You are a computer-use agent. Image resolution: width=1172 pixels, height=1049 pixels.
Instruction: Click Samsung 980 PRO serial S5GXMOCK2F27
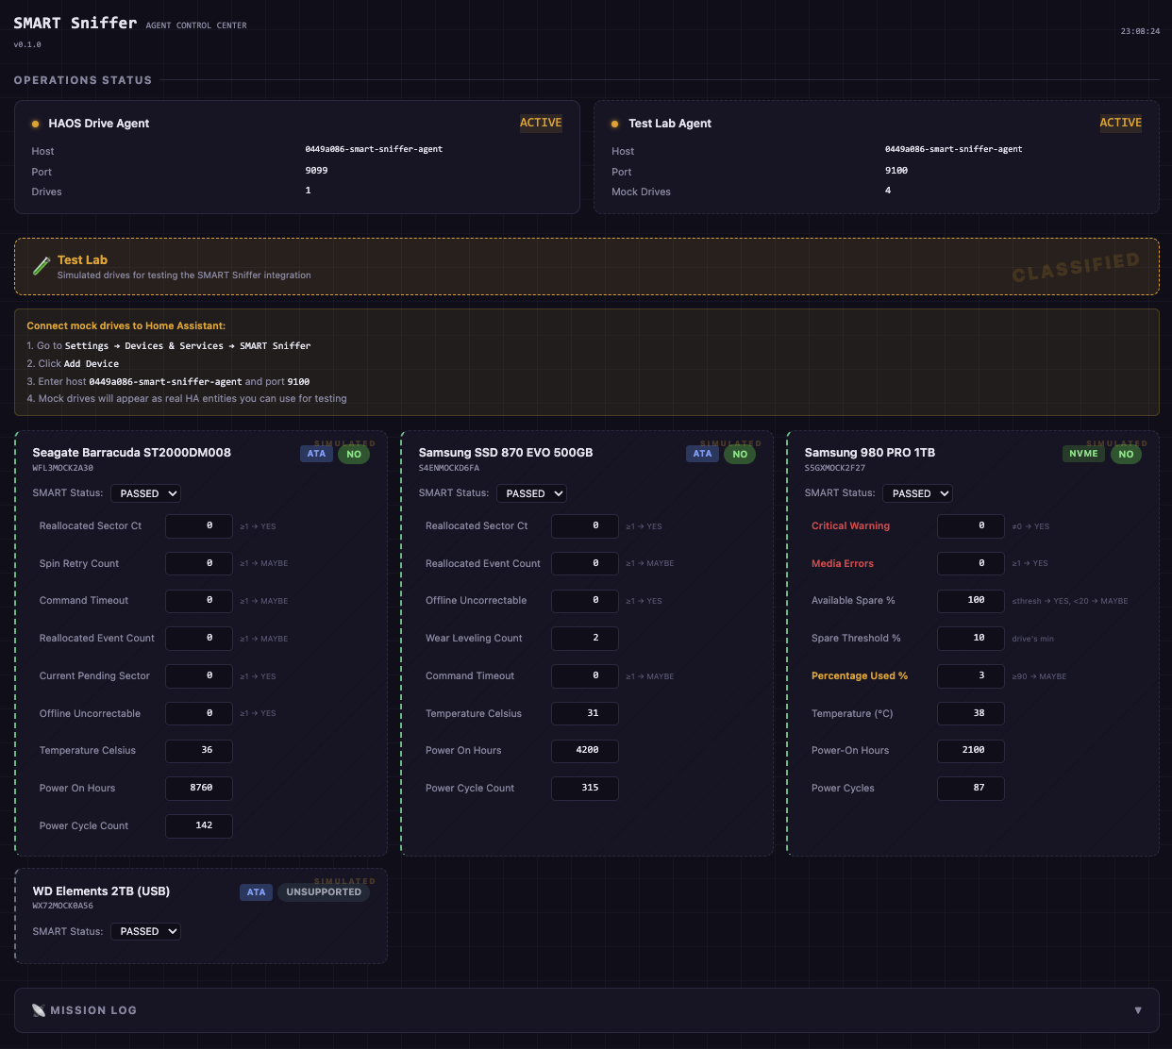pyautogui.click(x=835, y=468)
